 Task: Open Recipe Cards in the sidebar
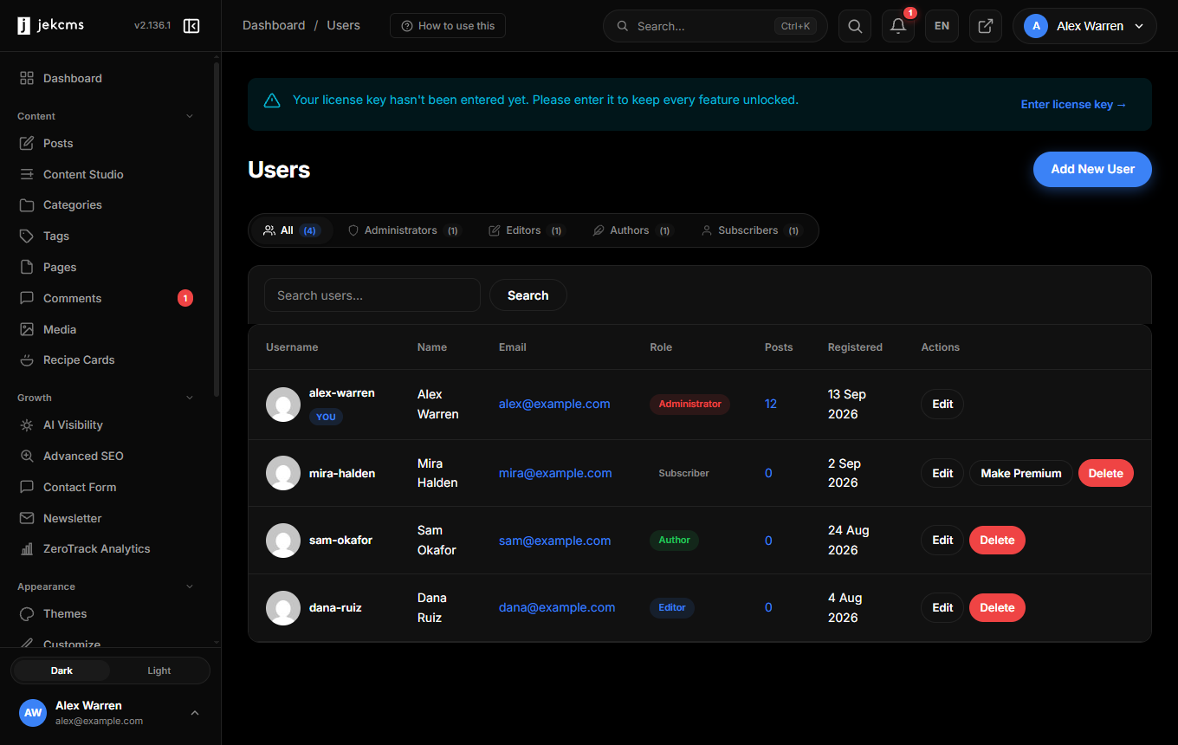(110, 360)
